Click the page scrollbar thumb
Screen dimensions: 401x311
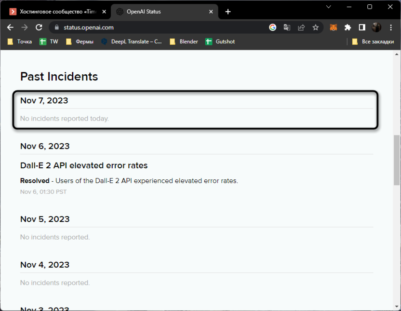(x=397, y=160)
